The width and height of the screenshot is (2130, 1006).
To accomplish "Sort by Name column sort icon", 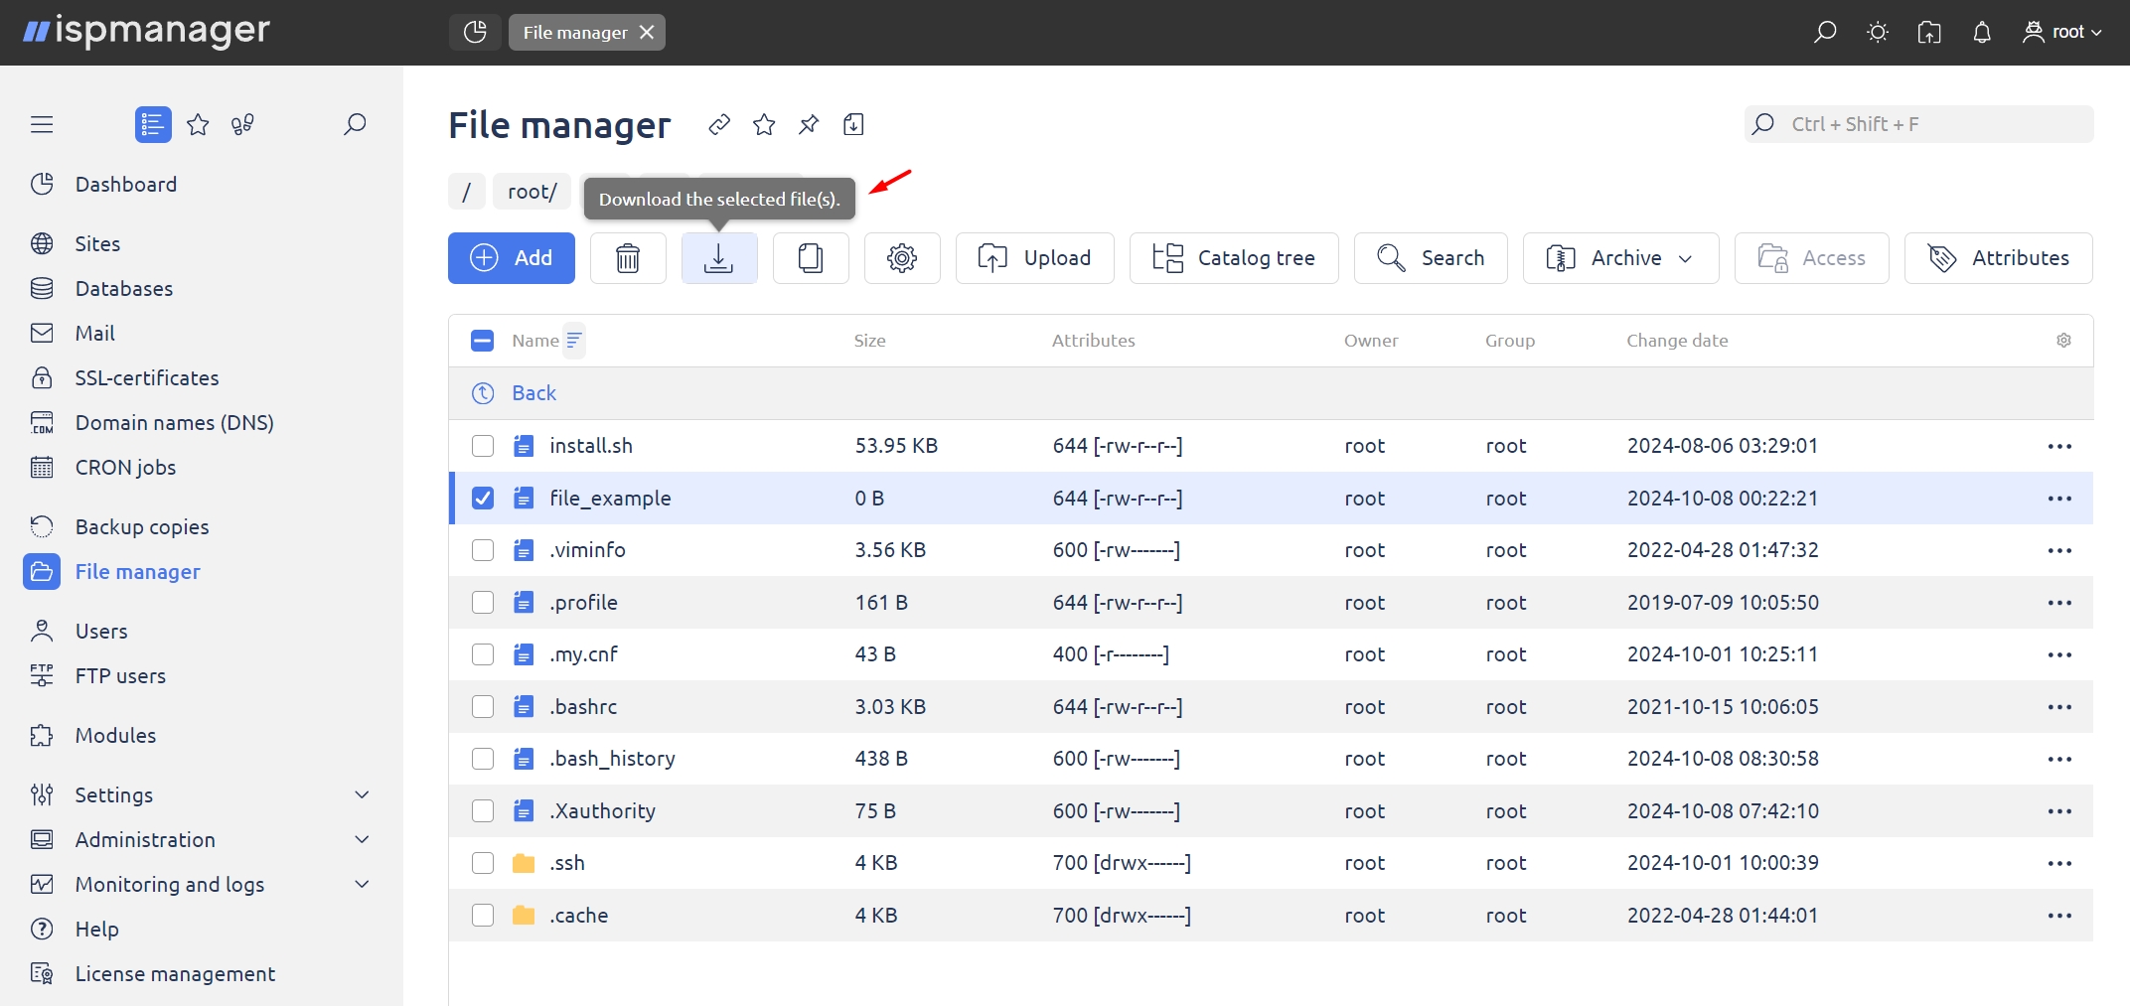I will (574, 341).
